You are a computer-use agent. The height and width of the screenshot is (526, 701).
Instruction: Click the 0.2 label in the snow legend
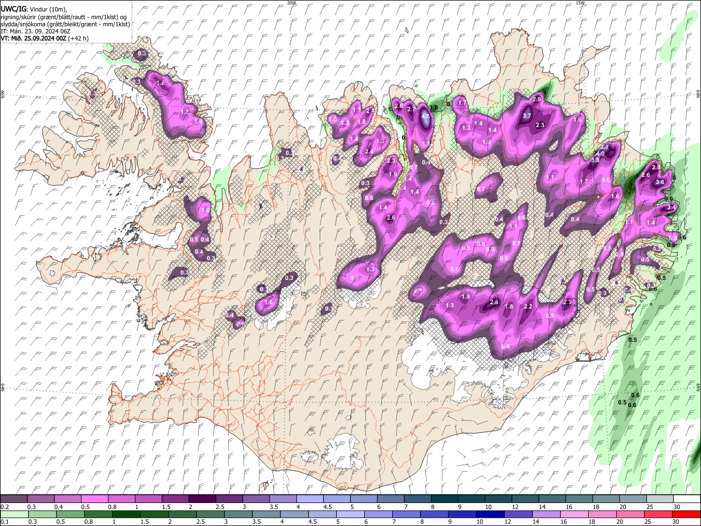point(4,507)
